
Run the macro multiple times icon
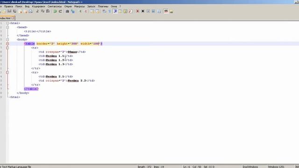click(x=154, y=11)
